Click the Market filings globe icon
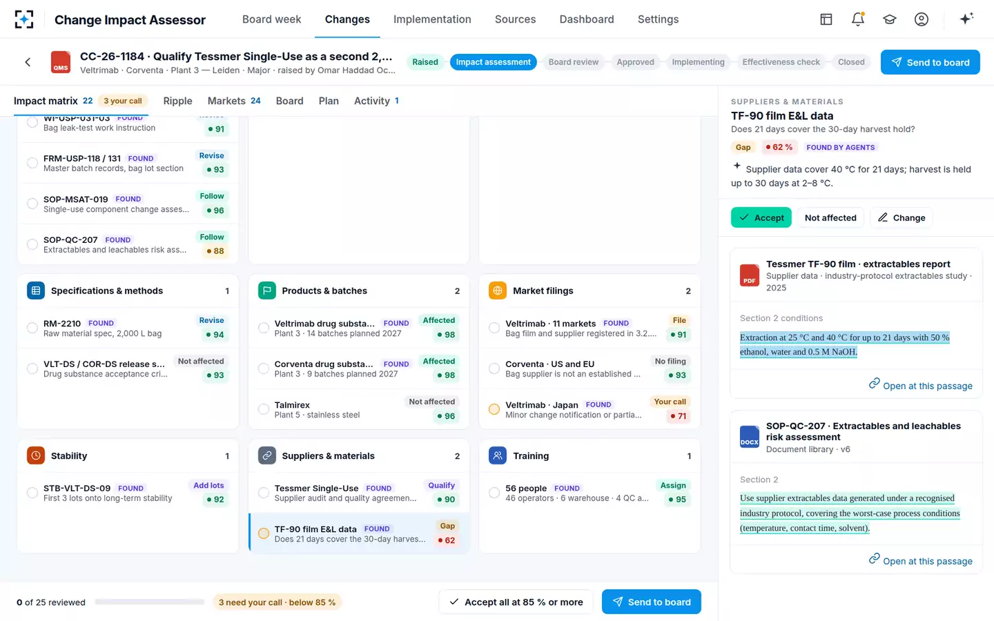Viewport: 994px width, 621px height. (498, 290)
